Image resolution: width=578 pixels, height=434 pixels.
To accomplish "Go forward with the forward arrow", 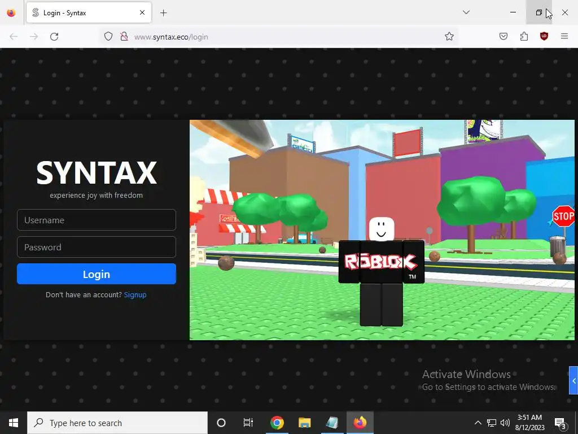I will tap(34, 37).
